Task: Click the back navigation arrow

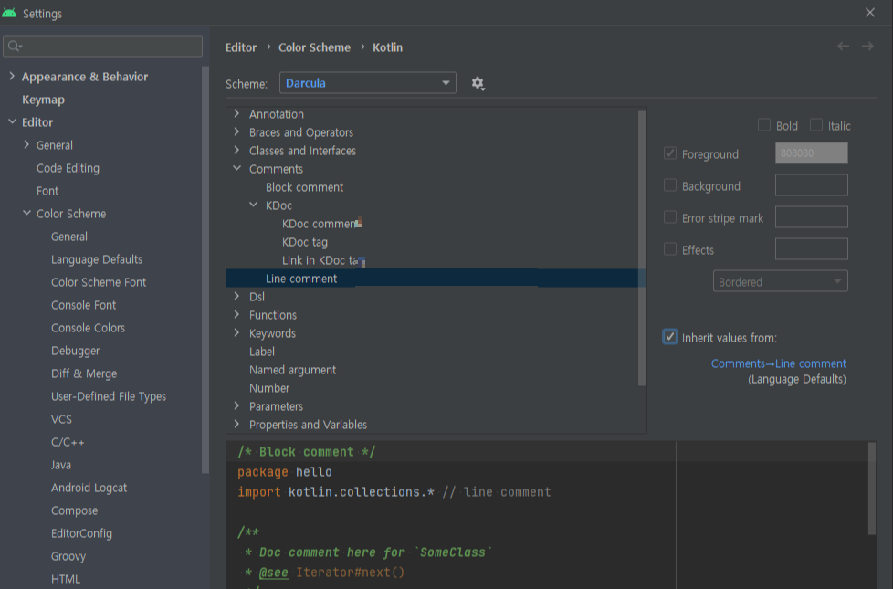Action: click(843, 47)
